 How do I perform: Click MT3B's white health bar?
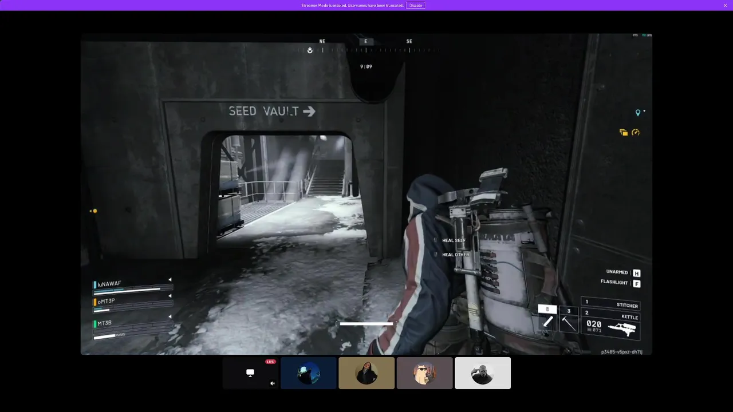(105, 336)
